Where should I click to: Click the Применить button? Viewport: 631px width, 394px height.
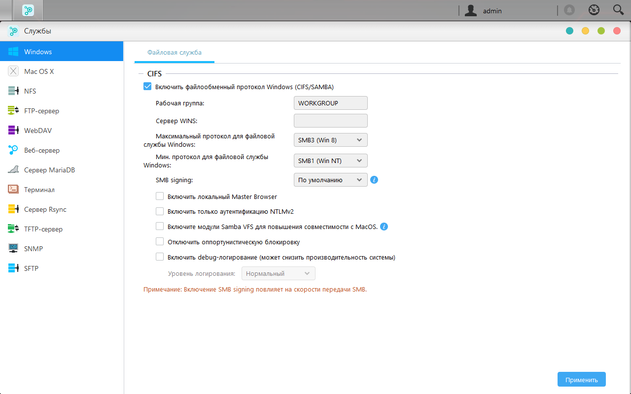click(582, 380)
